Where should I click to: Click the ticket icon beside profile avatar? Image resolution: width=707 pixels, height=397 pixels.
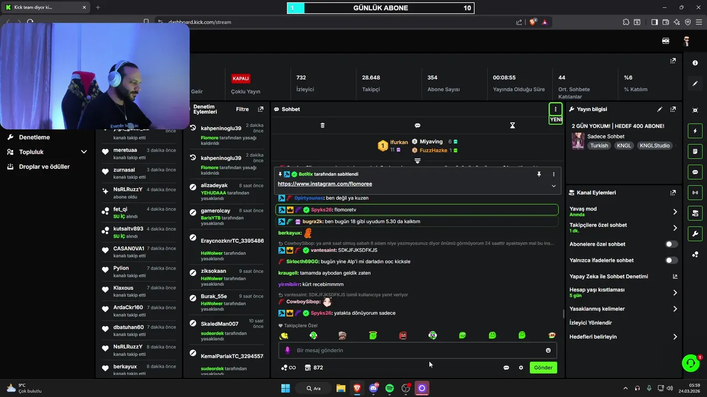coord(666,41)
